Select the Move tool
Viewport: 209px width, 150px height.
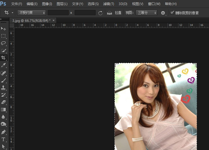[x=3, y=28]
